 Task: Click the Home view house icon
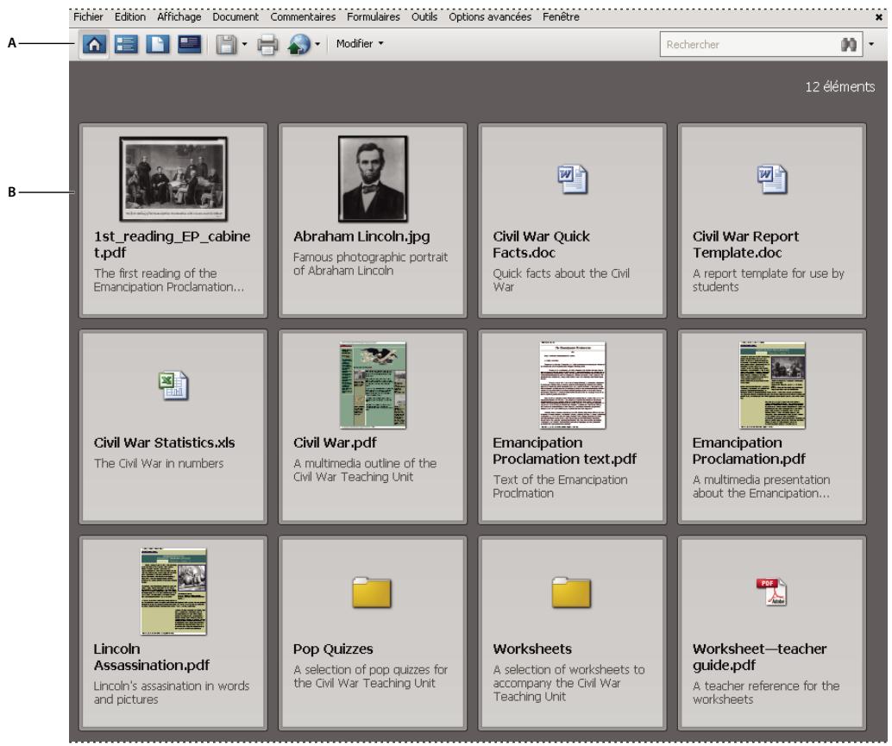pyautogui.click(x=95, y=44)
